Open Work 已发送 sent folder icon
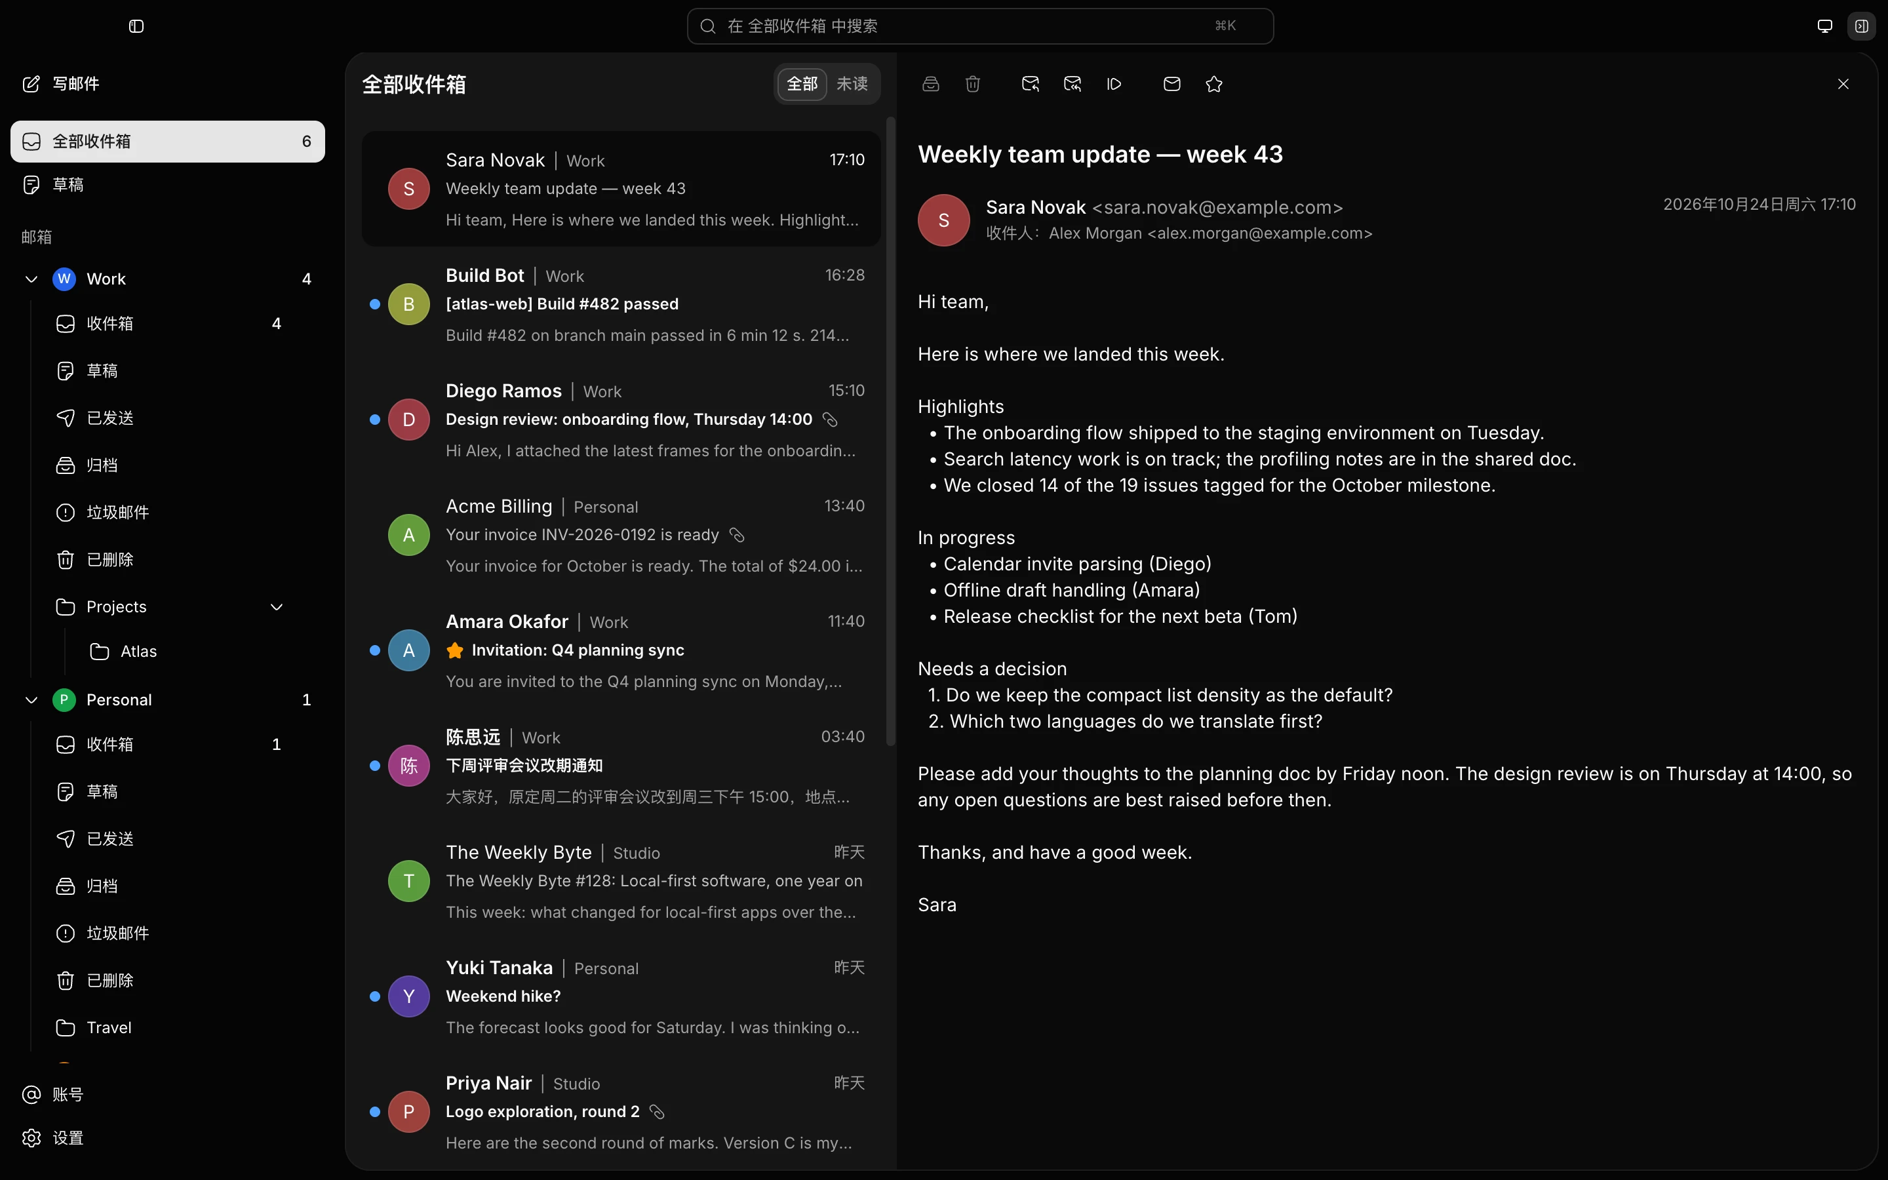The image size is (1888, 1180). tap(66, 418)
